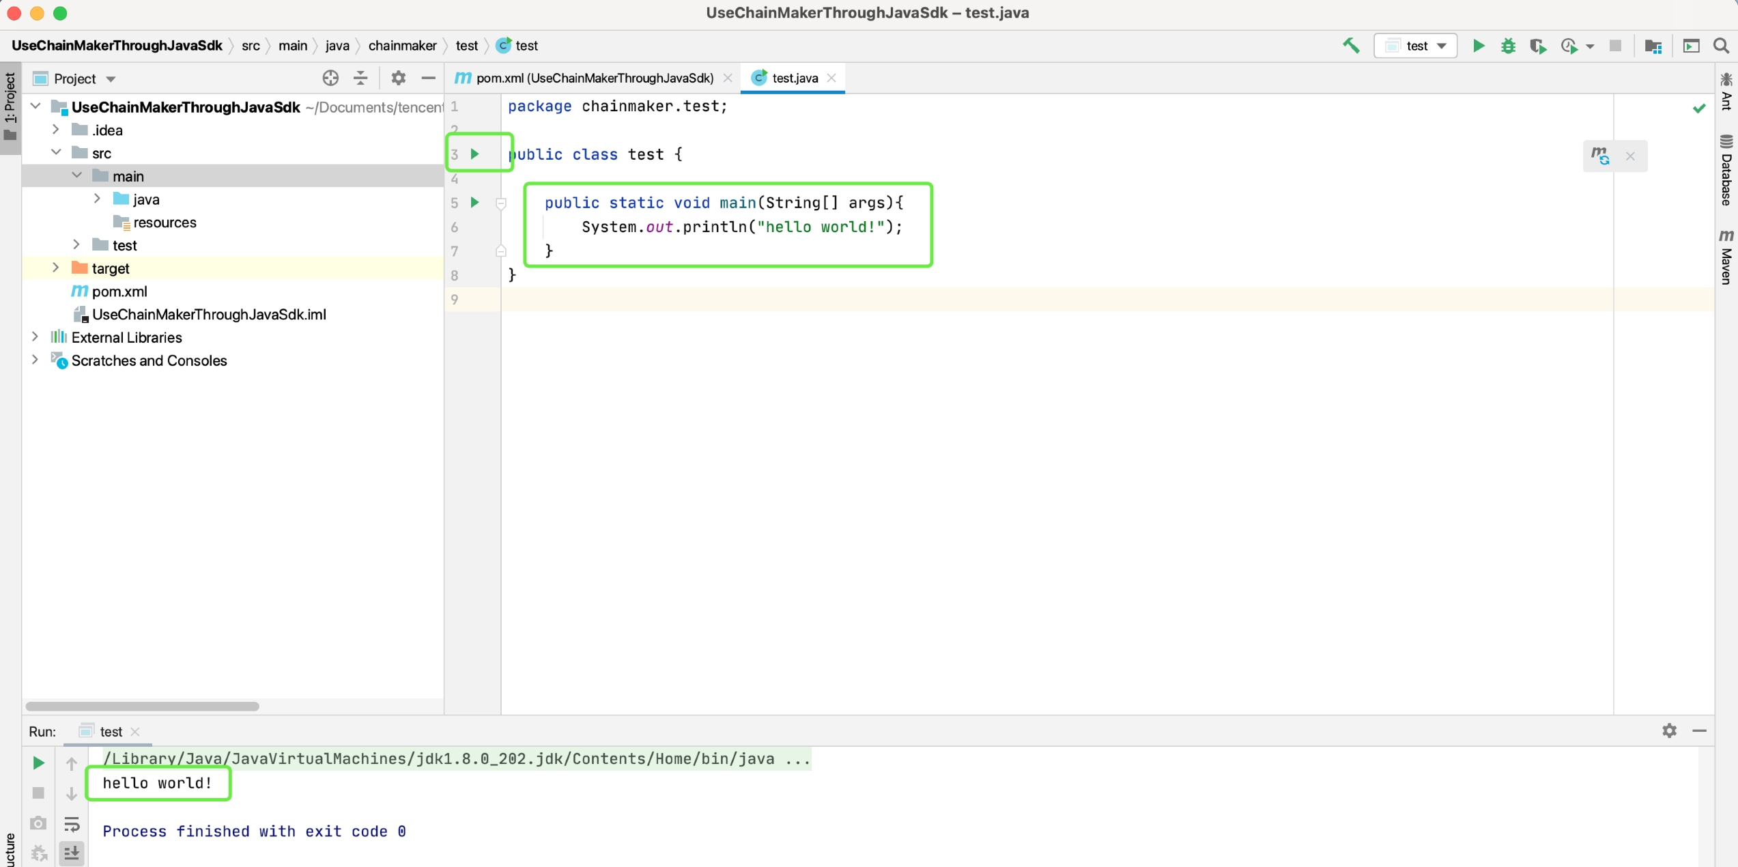Click the gutter run arrow on main method
The image size is (1738, 867).
pos(475,203)
